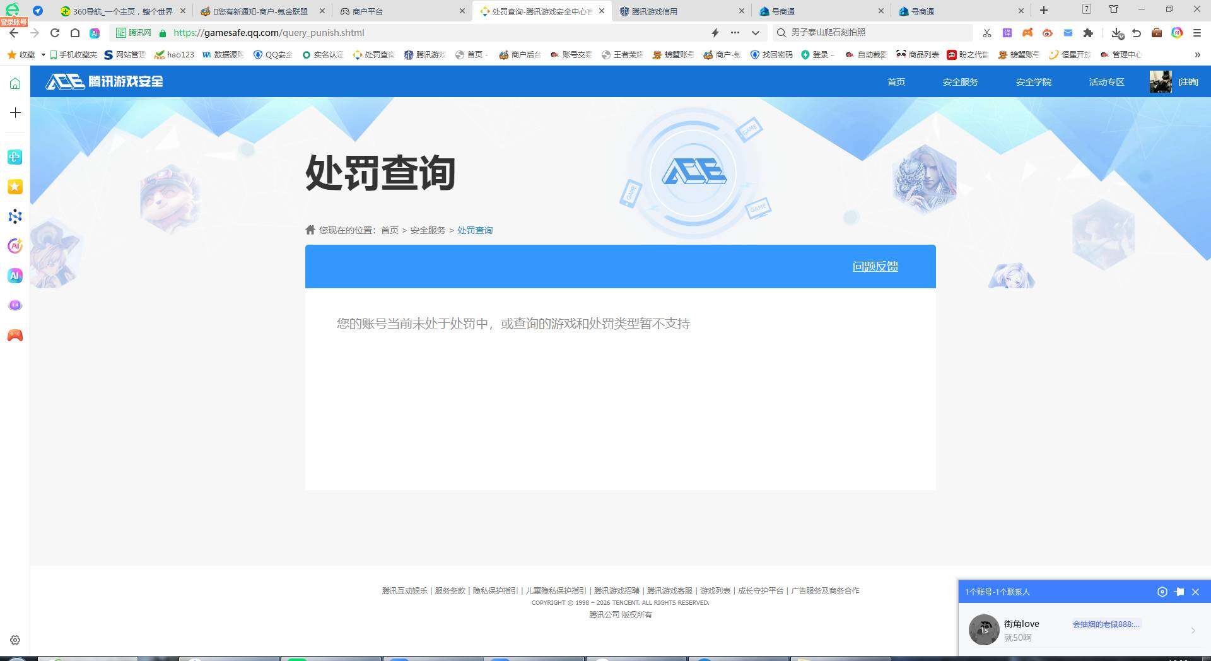Click the home icon at sidebar top
The width and height of the screenshot is (1211, 661).
point(15,83)
